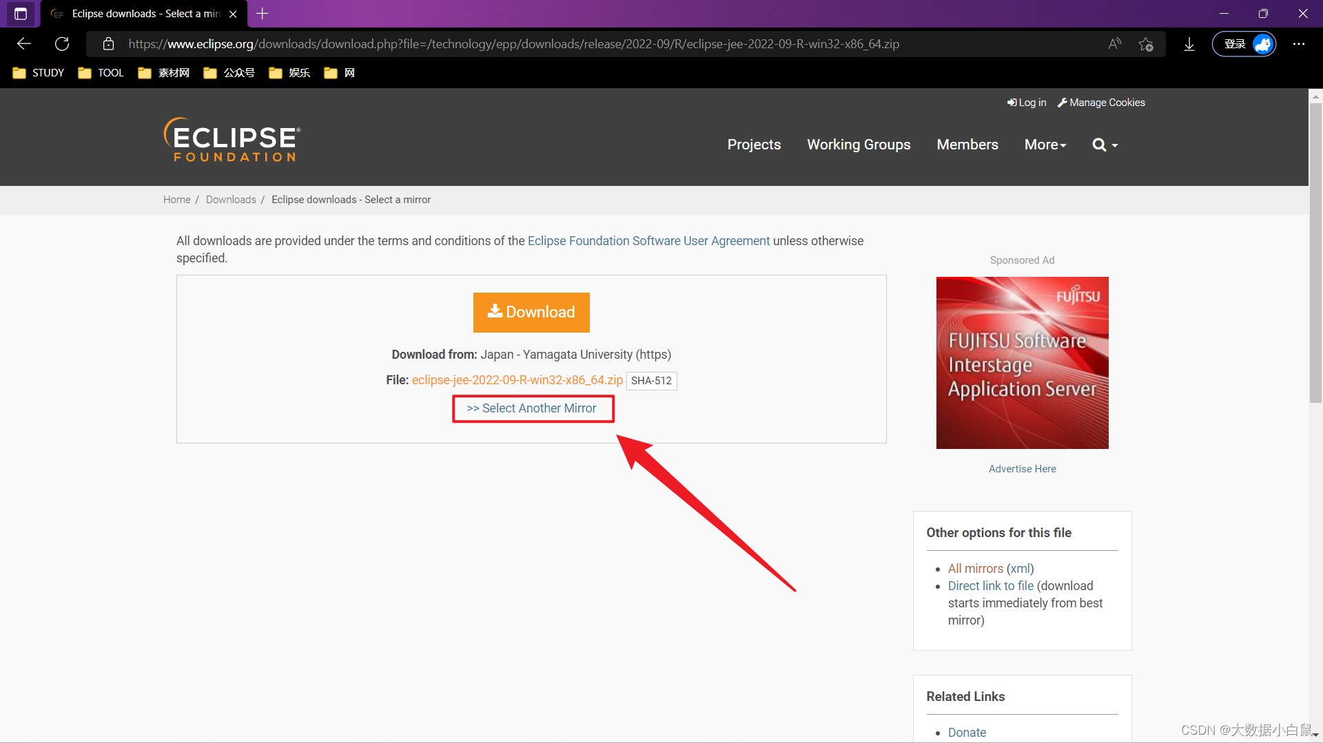Viewport: 1323px width, 743px height.
Task: Go to Downloads breadcrumb
Action: click(231, 200)
